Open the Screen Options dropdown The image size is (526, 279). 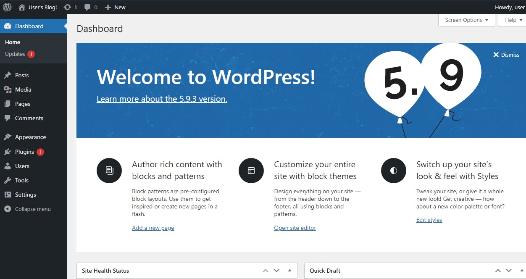pos(467,20)
